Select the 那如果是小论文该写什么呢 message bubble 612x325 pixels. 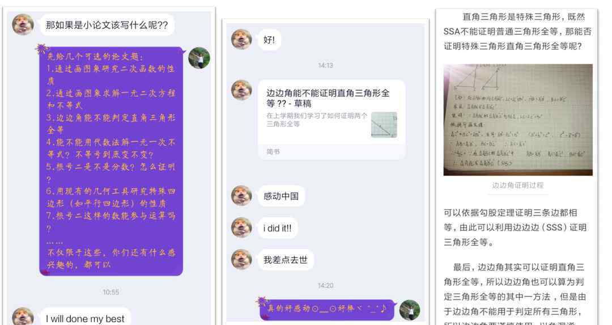[107, 25]
